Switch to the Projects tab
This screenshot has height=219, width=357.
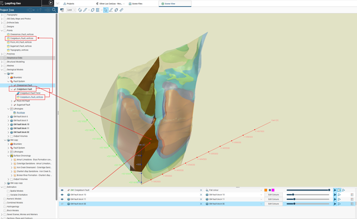69,3
